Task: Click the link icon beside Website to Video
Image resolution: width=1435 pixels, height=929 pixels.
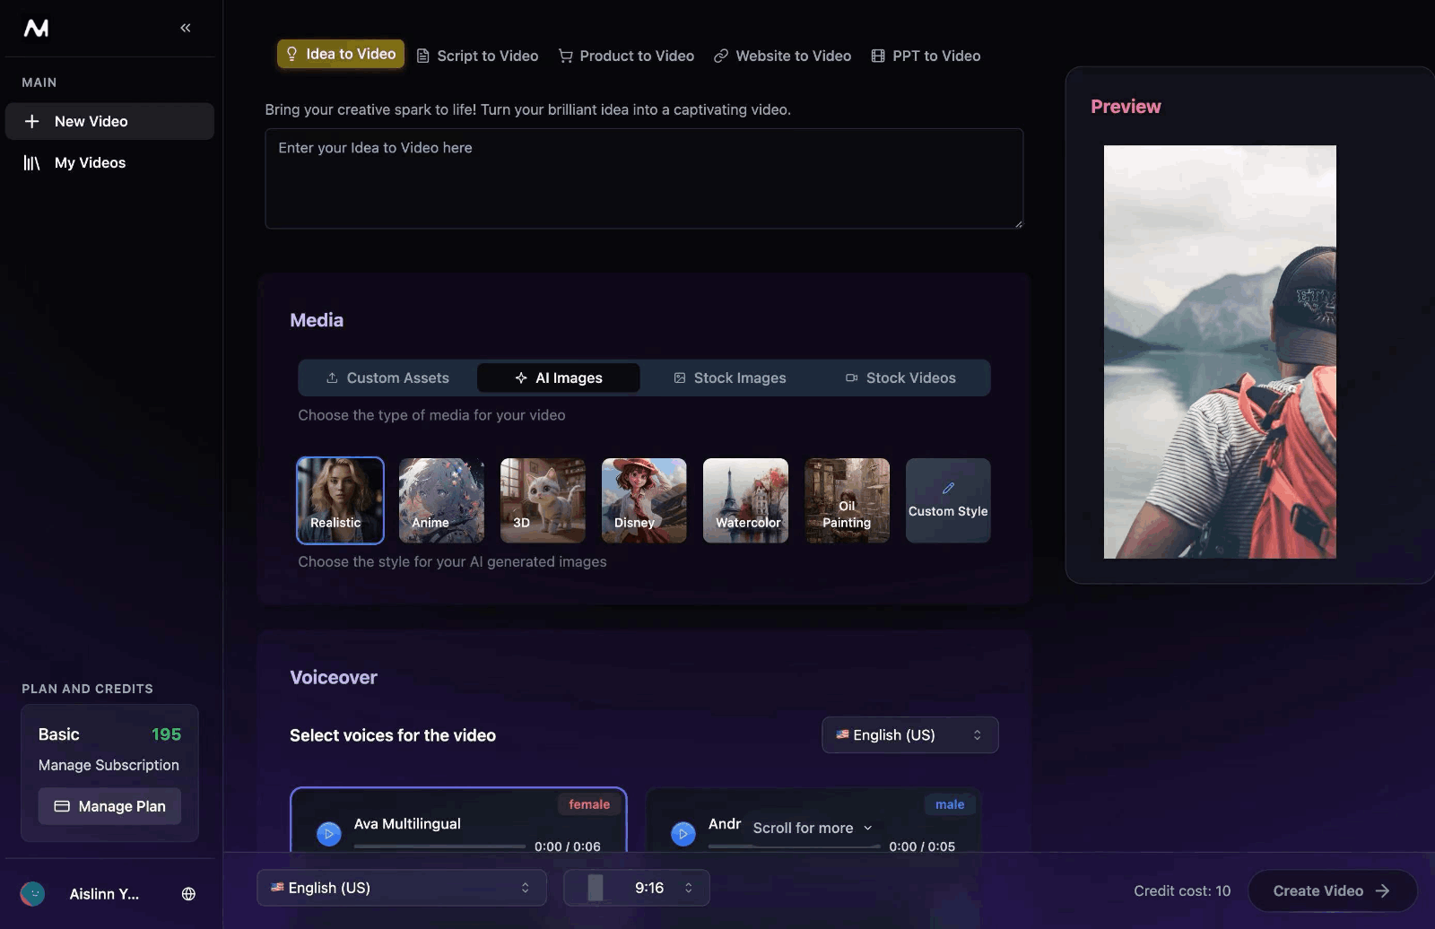Action: click(721, 56)
